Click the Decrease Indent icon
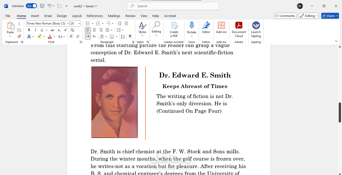The width and height of the screenshot is (342, 175). (120, 23)
